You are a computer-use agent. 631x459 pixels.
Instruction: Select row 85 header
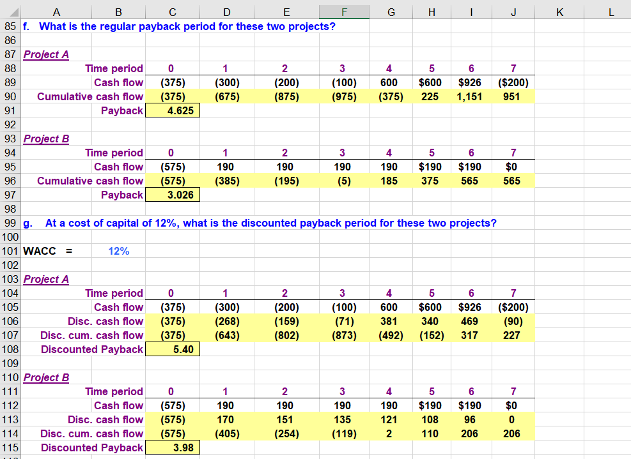point(10,27)
